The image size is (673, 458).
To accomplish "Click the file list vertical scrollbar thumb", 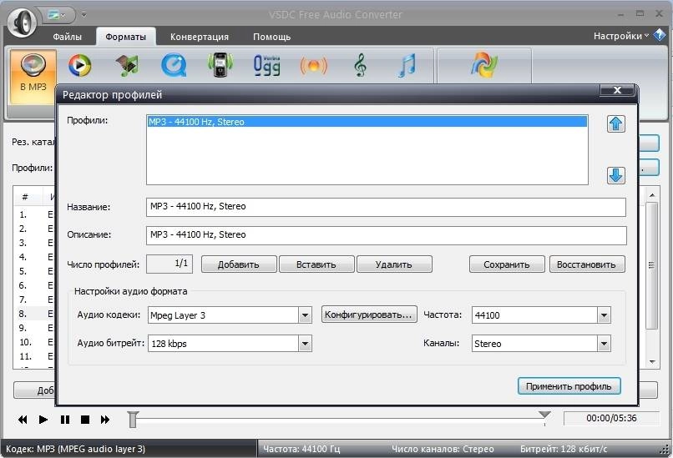I will click(652, 266).
